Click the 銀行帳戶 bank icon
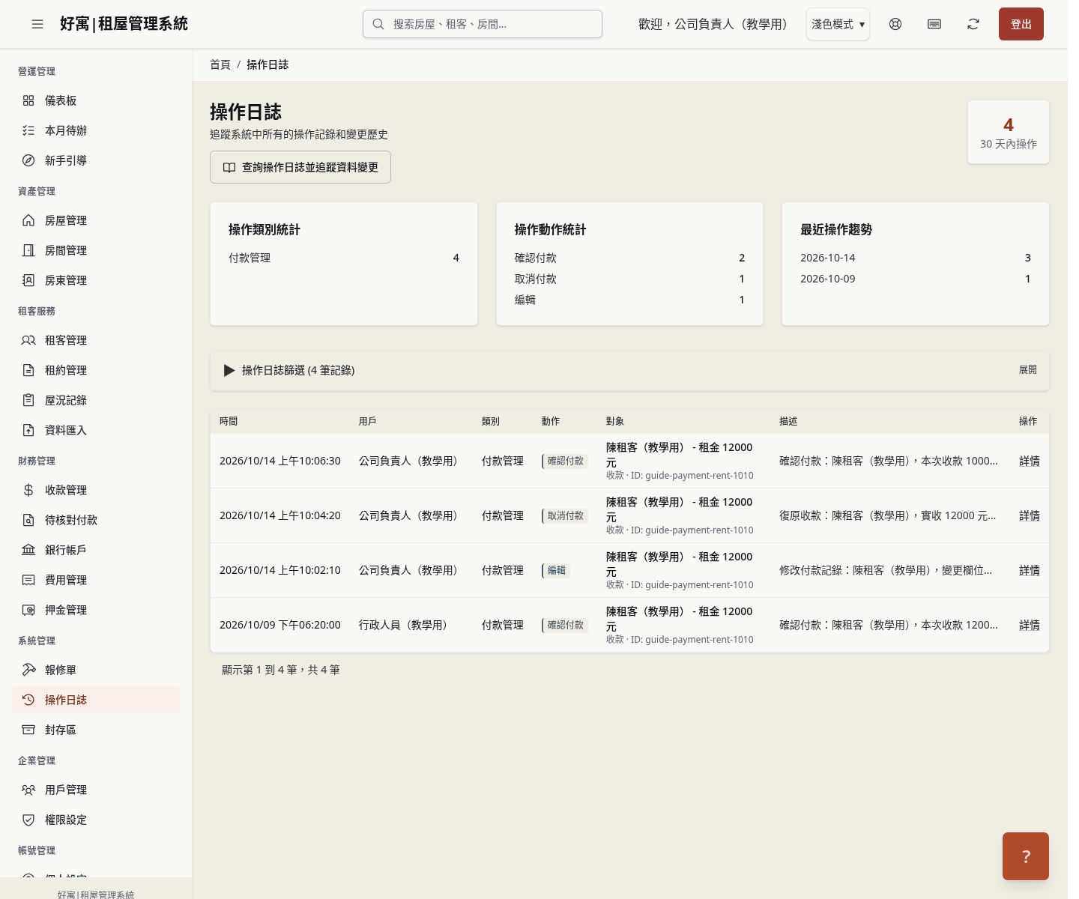Viewport: 1079px width, 899px height. tap(28, 550)
